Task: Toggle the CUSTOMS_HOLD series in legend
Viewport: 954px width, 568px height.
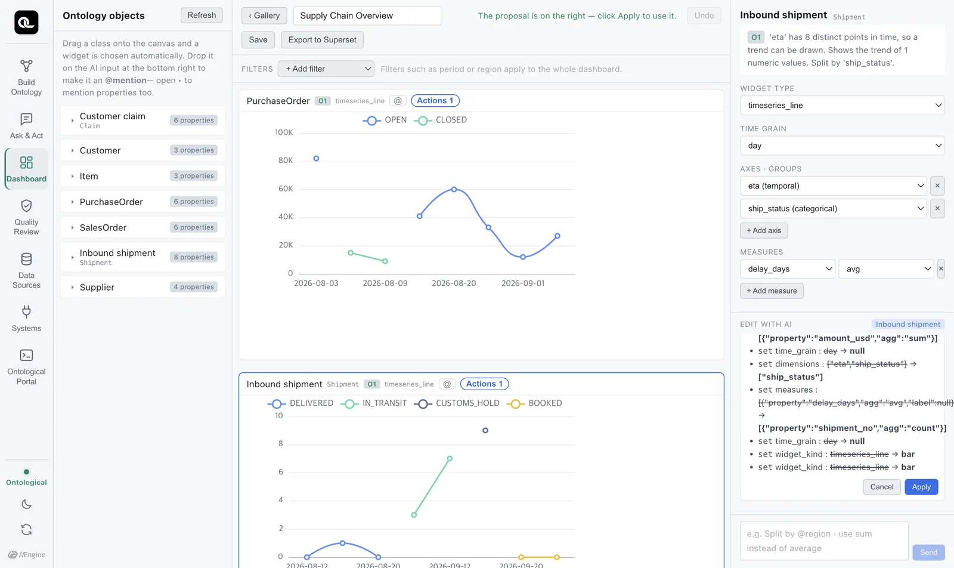Action: [457, 403]
